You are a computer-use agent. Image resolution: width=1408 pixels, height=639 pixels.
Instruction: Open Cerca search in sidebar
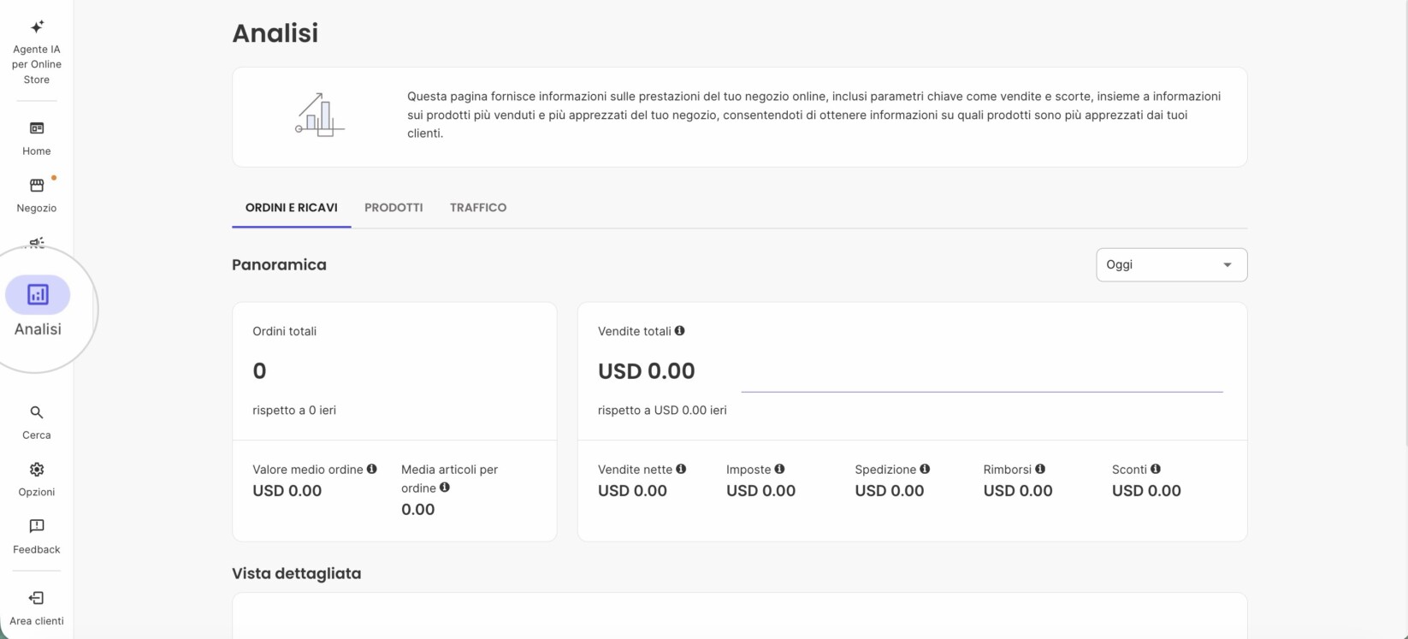[x=37, y=423]
